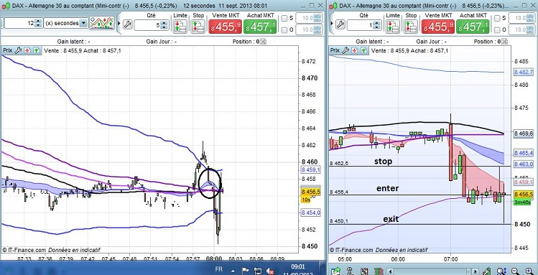Click the 8 459,1 price label on left axis
The image size is (538, 275).
(x=310, y=170)
